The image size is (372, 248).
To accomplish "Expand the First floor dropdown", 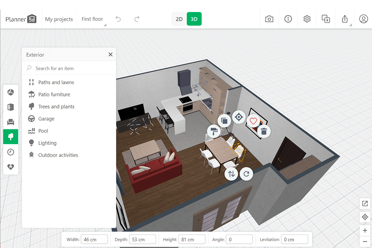I will pos(92,19).
